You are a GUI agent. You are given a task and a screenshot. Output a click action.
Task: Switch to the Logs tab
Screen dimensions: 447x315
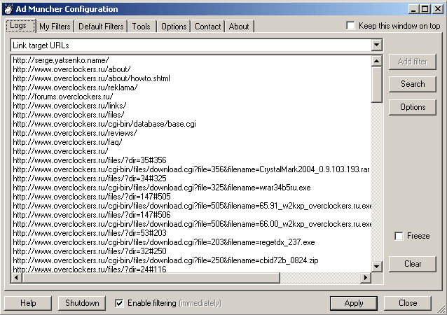pyautogui.click(x=20, y=26)
